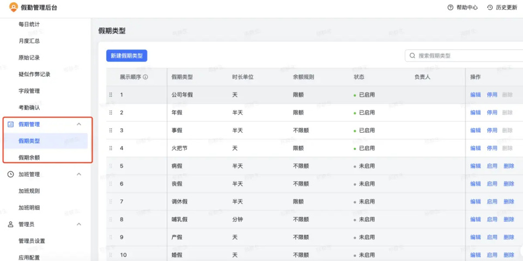Click the drag handle of the 哺乳假 row
The width and height of the screenshot is (523, 261).
(x=111, y=219)
